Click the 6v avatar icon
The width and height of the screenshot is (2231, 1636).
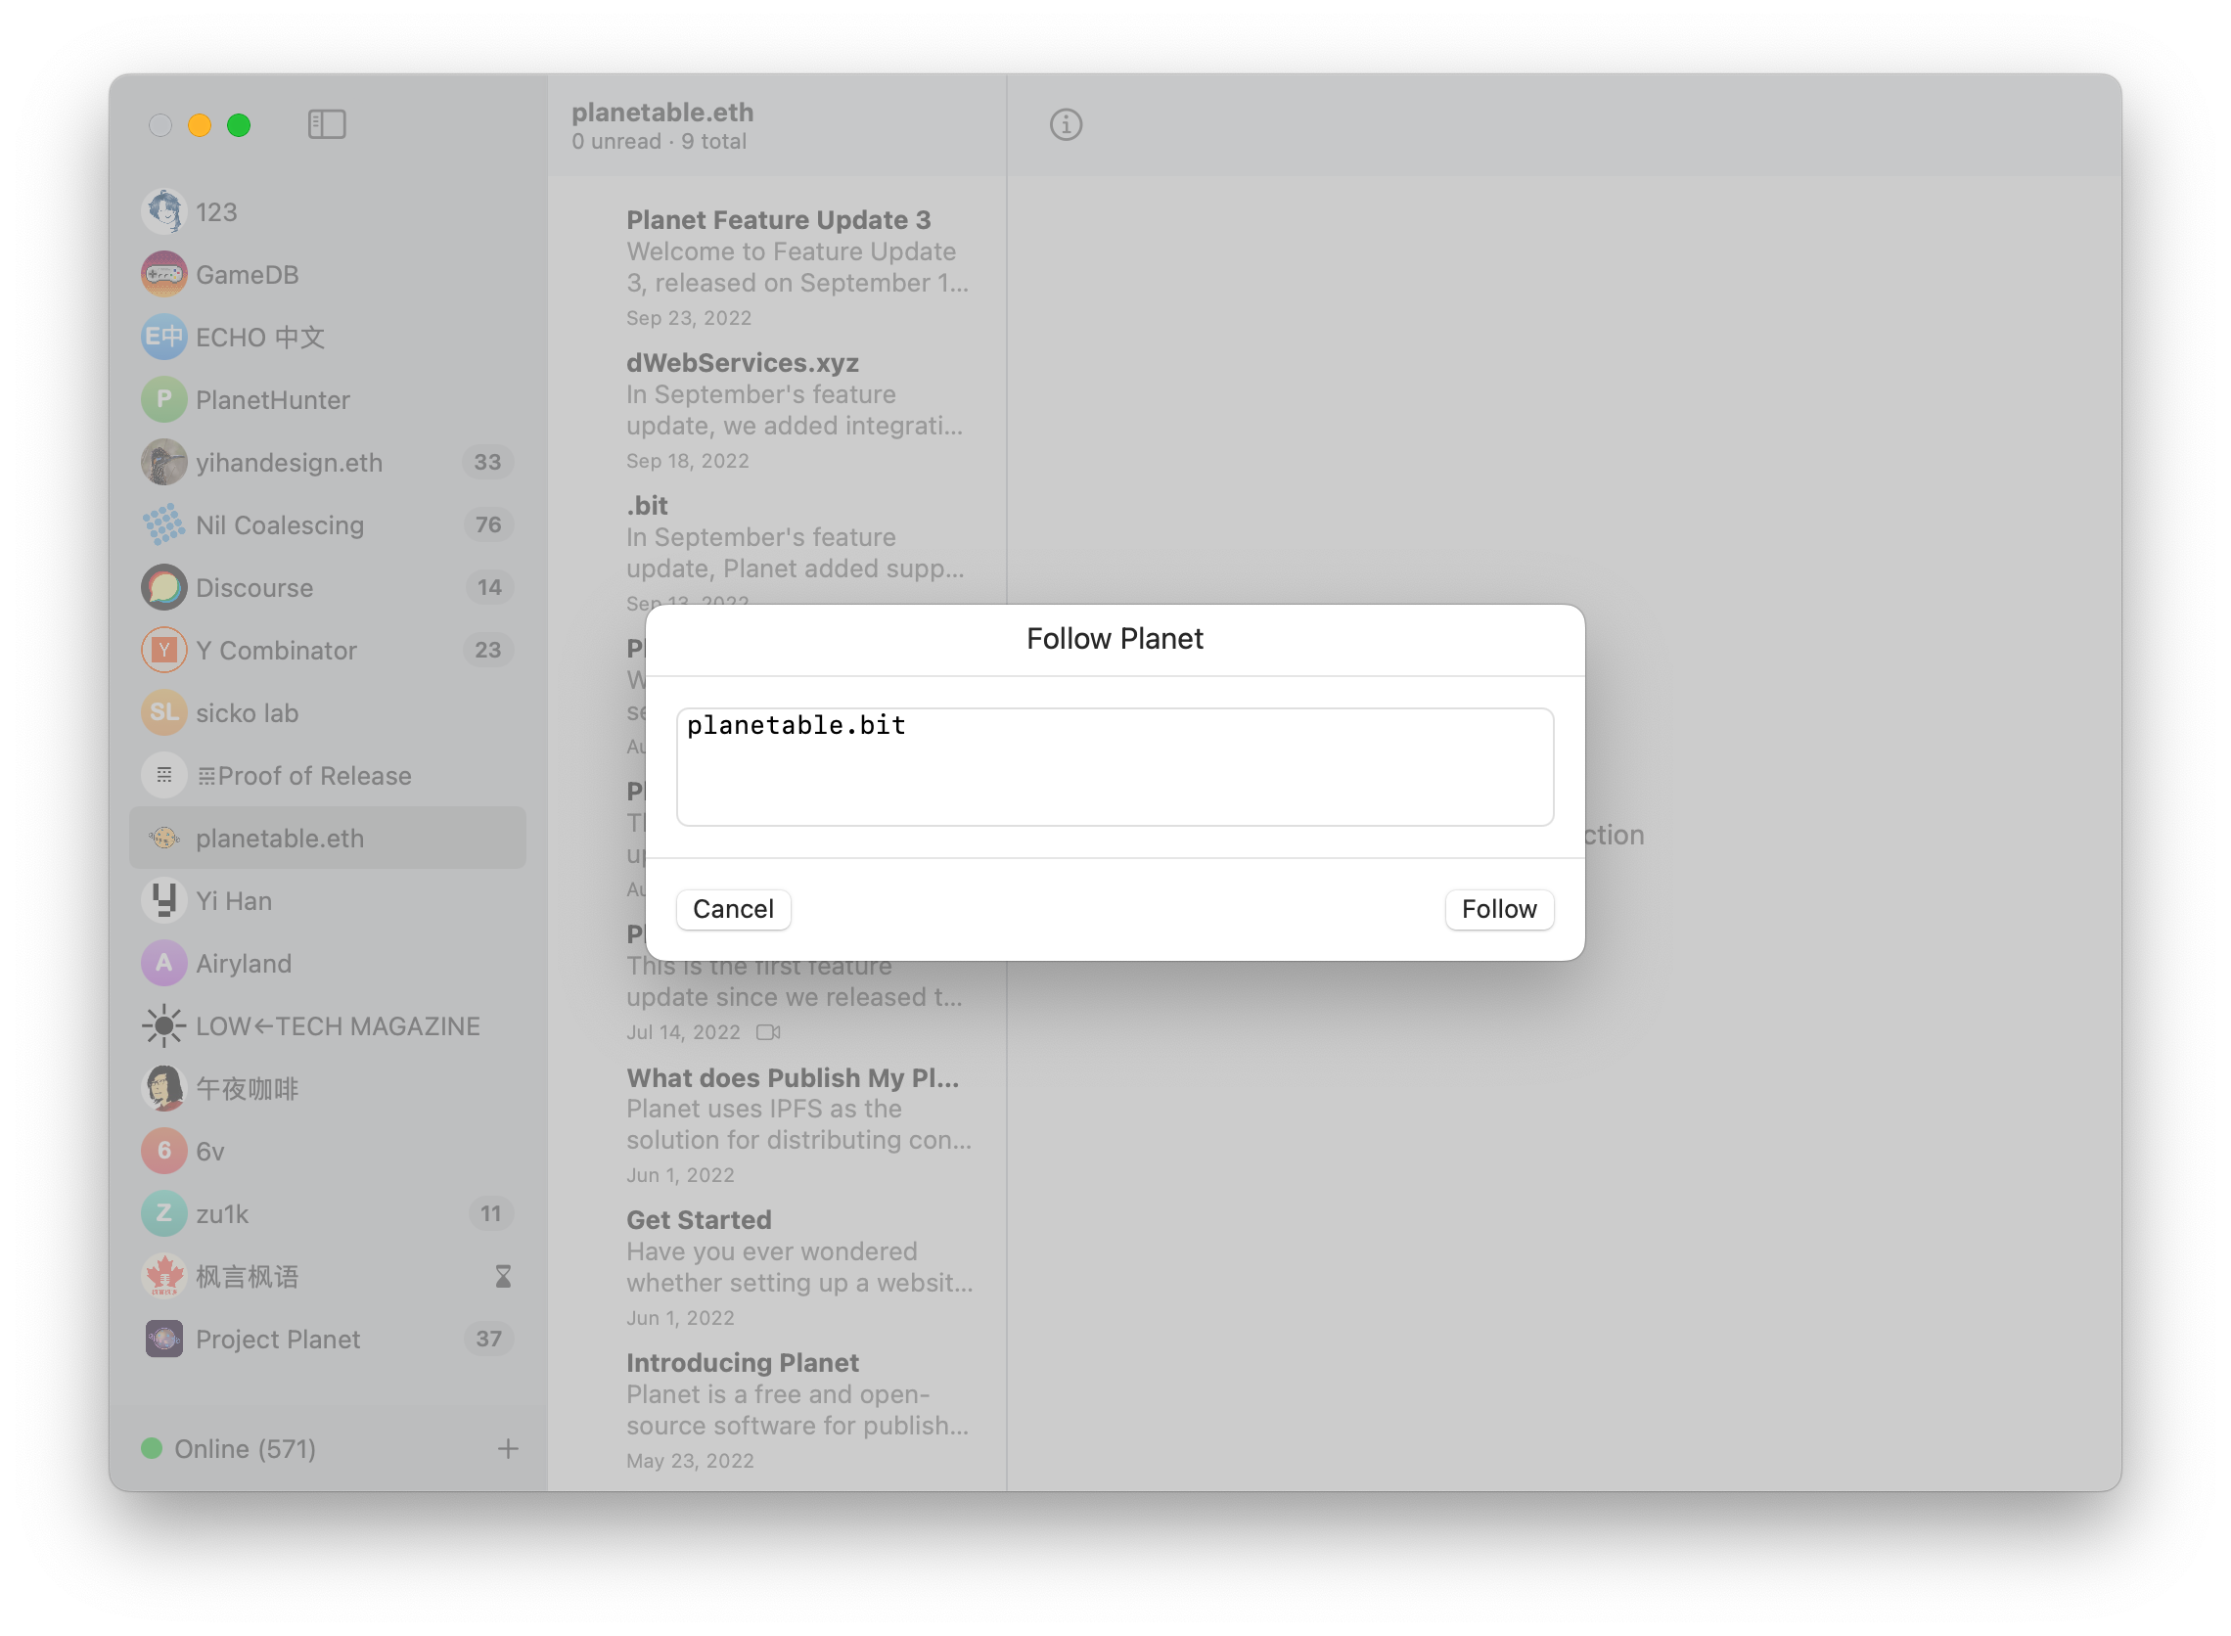pyautogui.click(x=164, y=1151)
